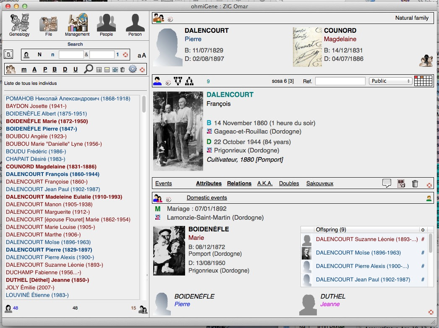Select COUNORD Magdelaine (1831-1886) in individuals list
This screenshot has height=328, width=439.
point(51,167)
